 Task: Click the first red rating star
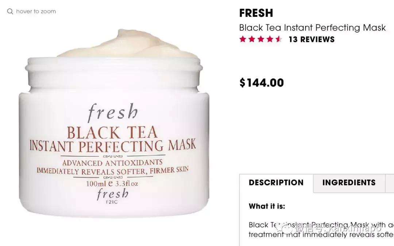point(243,39)
